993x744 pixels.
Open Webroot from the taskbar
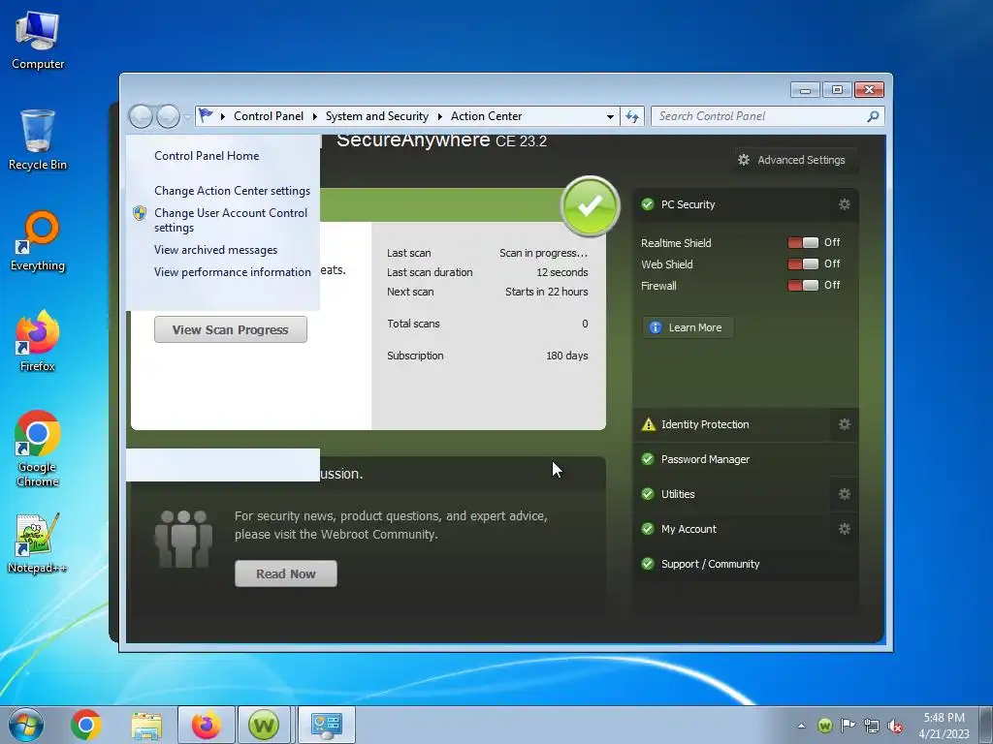tap(264, 725)
